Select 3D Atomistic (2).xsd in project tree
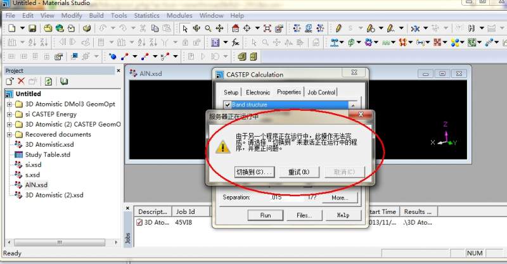The width and height of the screenshot is (507, 264). coord(54,195)
